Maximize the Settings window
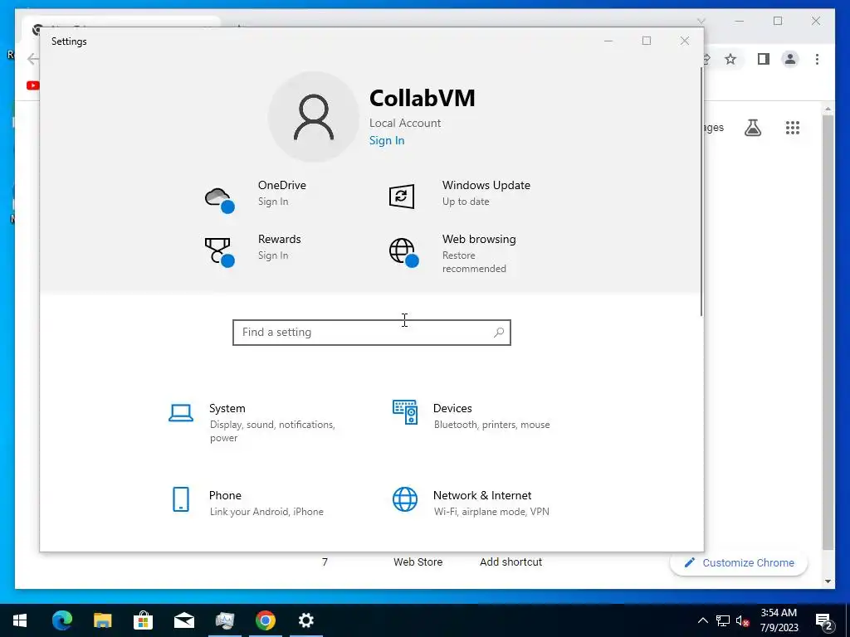The width and height of the screenshot is (850, 637). pos(646,41)
